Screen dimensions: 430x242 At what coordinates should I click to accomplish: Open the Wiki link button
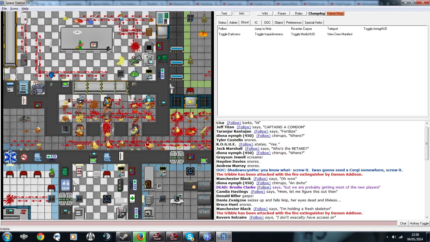coord(265,13)
